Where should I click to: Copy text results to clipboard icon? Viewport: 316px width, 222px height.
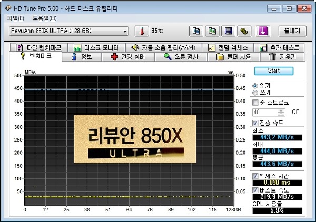click(x=196, y=31)
